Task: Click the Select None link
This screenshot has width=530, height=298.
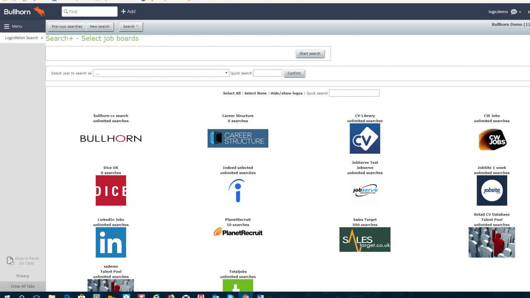Action: click(255, 93)
